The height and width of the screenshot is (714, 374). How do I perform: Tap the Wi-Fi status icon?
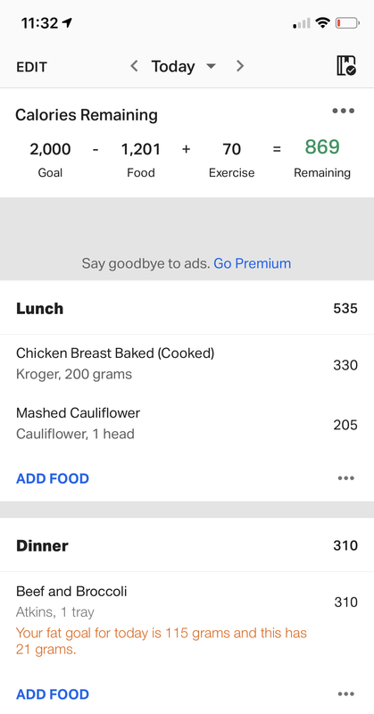(323, 23)
